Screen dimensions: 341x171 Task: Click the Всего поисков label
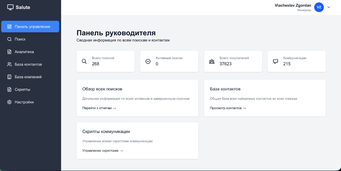click(103, 58)
